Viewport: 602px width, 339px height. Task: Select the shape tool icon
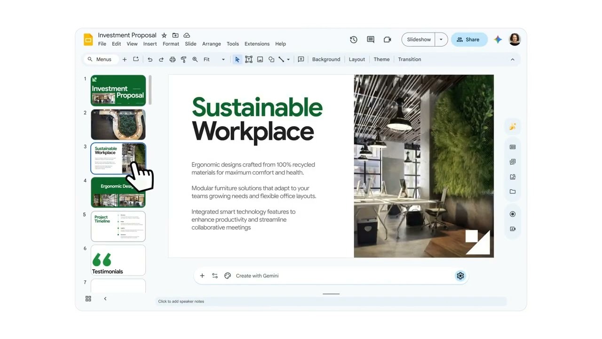point(271,59)
